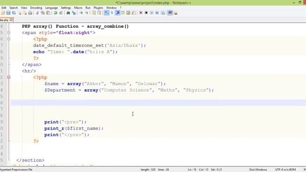The width and height of the screenshot is (306, 172).
Task: Toggle synchronized vertical scrolling icon
Action: [94, 13]
